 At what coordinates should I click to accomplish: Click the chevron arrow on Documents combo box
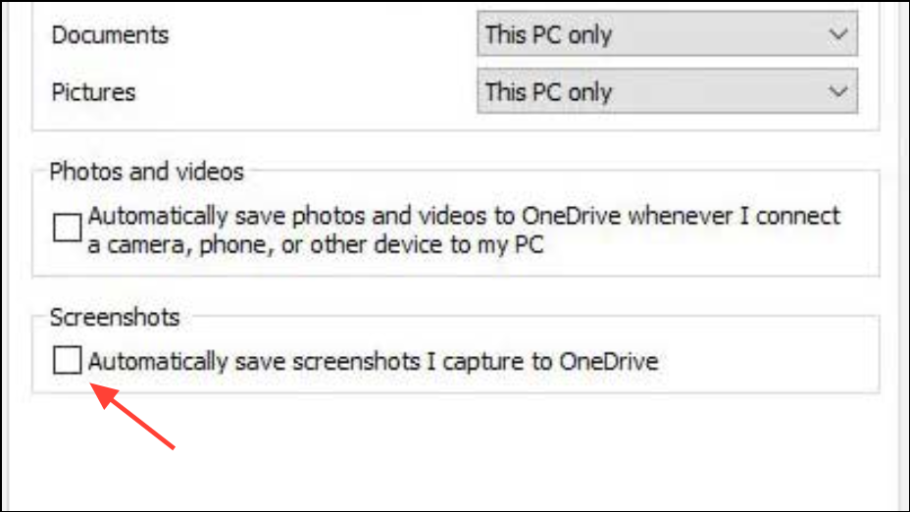(x=838, y=35)
